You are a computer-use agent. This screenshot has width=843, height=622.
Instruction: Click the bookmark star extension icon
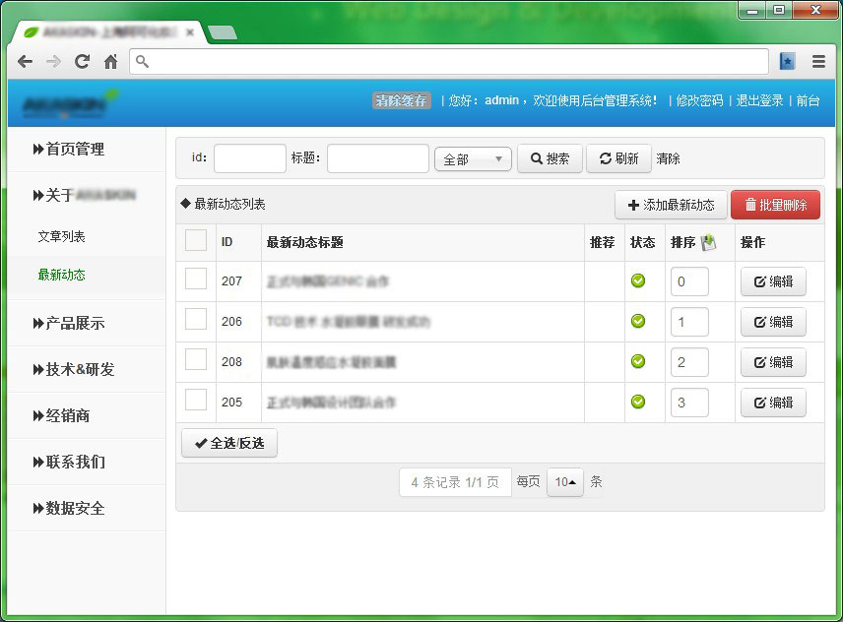[787, 62]
